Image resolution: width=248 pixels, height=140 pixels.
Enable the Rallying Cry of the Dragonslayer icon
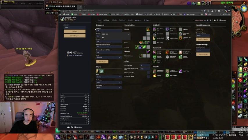point(167,52)
